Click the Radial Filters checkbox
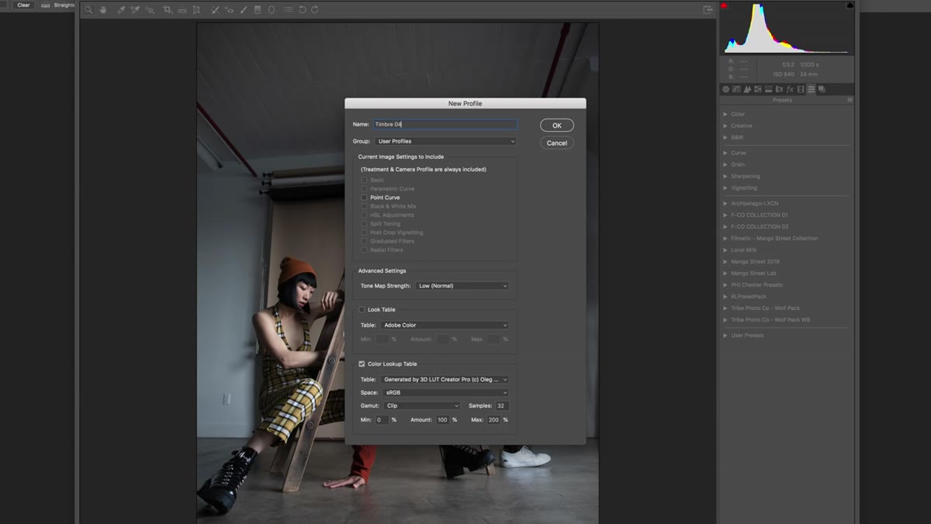 coord(363,250)
